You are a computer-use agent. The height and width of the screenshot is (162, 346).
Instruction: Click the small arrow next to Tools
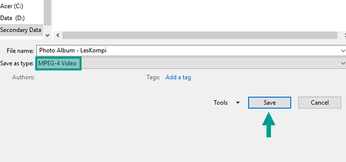coord(238,103)
